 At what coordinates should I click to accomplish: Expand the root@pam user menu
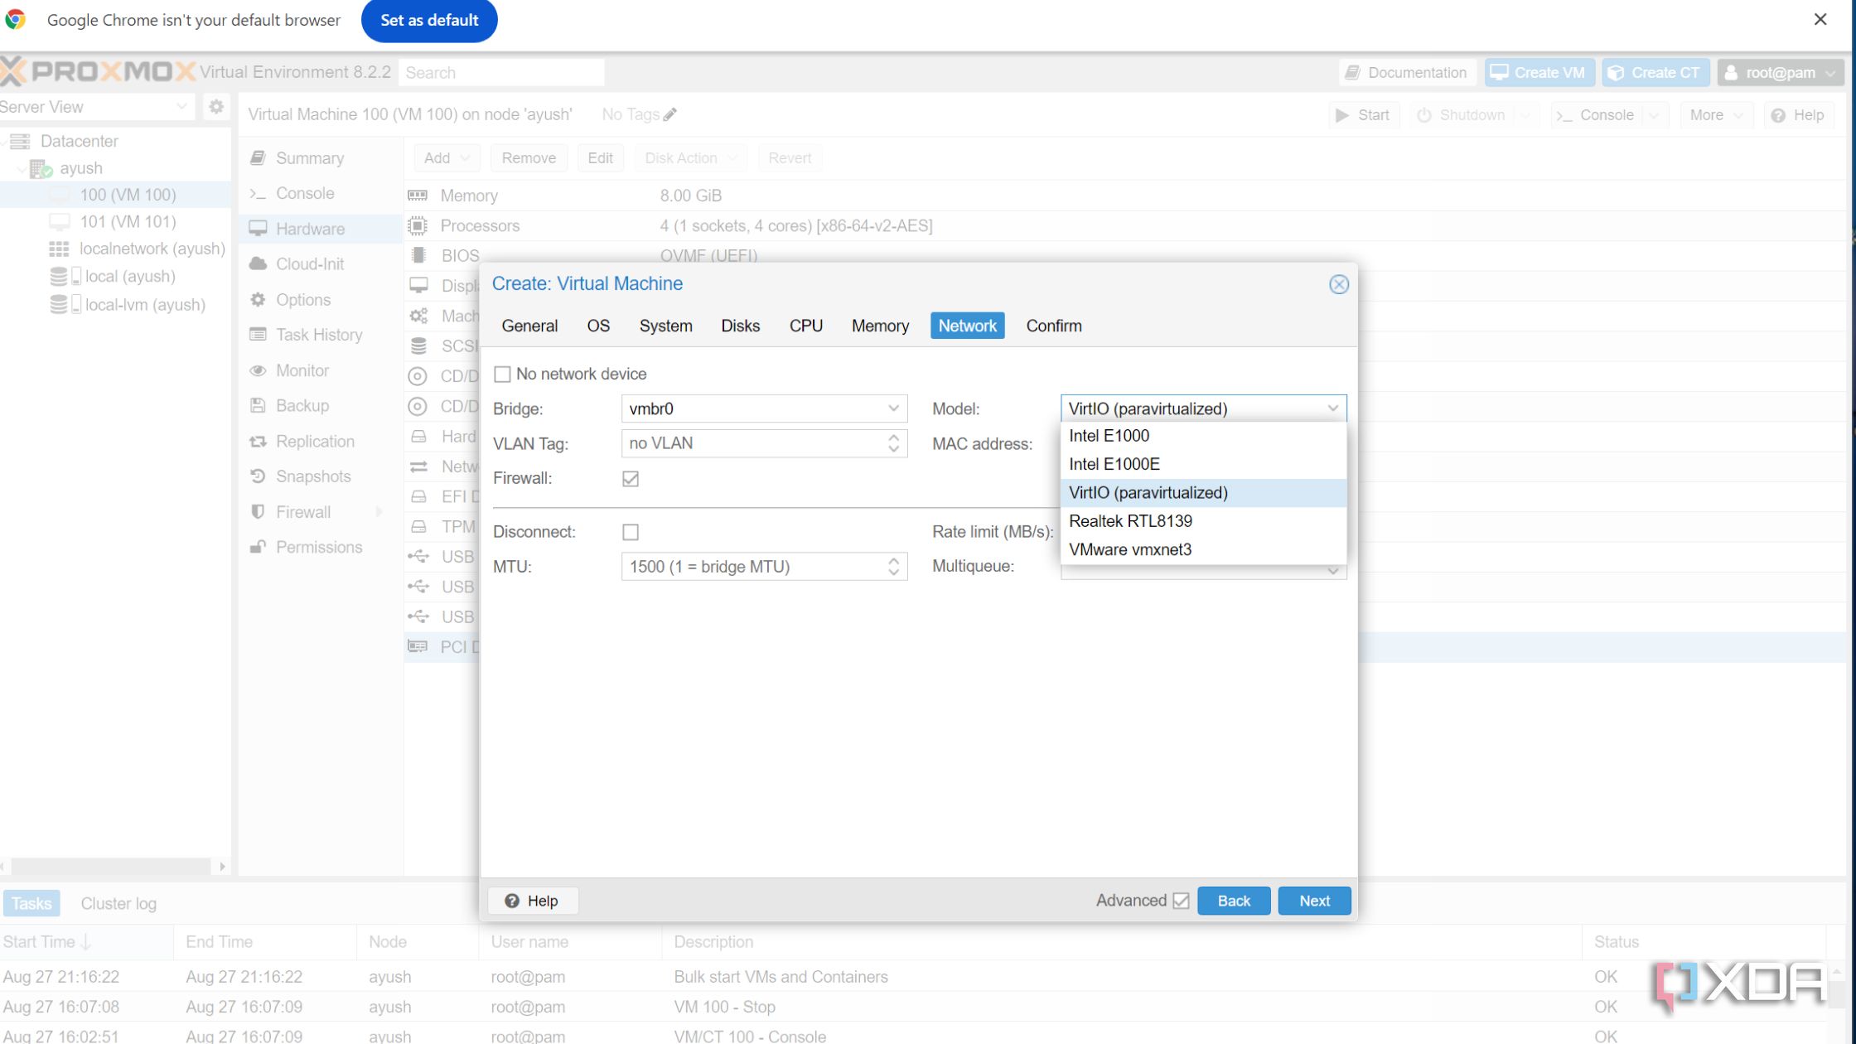coord(1780,73)
